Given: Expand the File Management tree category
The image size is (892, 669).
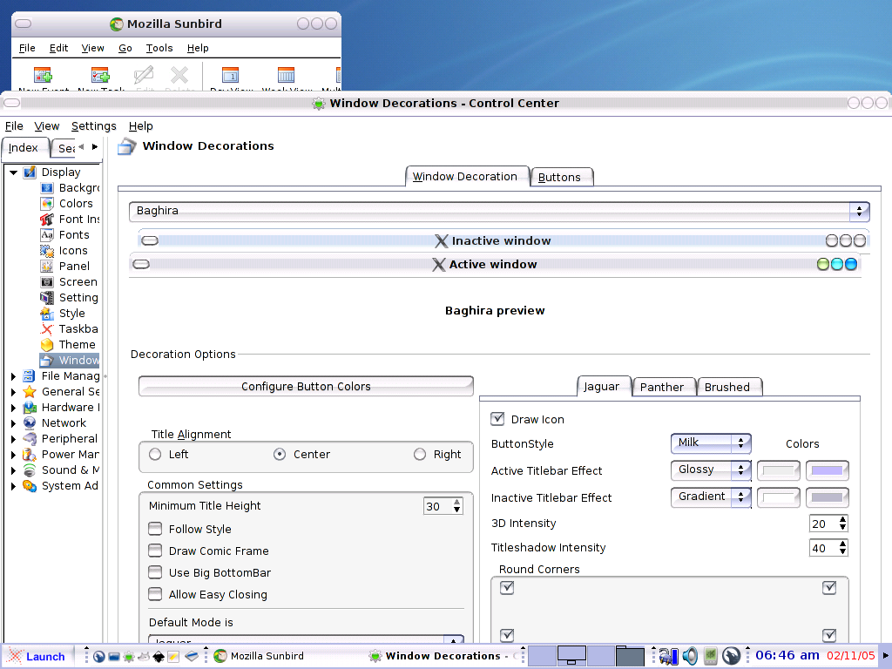Looking at the screenshot, I should click(x=14, y=376).
